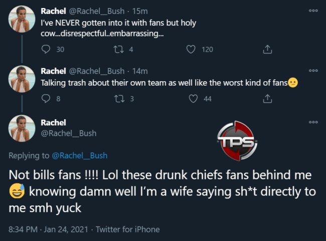Open more options on the main tweet
Viewport: 326px width, 241px height.
click(x=313, y=122)
